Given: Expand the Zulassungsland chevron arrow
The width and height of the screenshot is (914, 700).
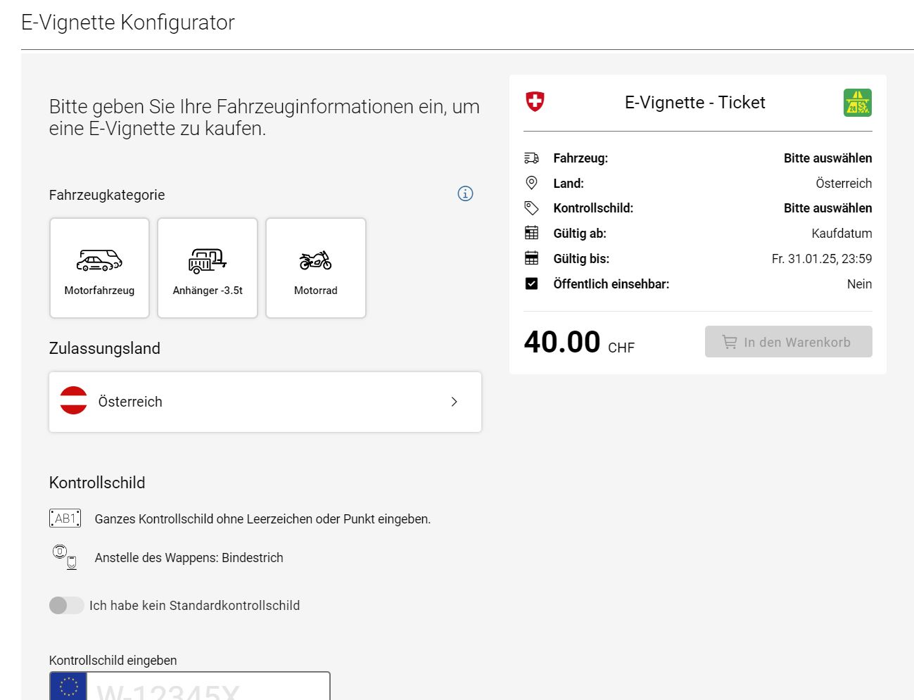Looking at the screenshot, I should click(454, 402).
